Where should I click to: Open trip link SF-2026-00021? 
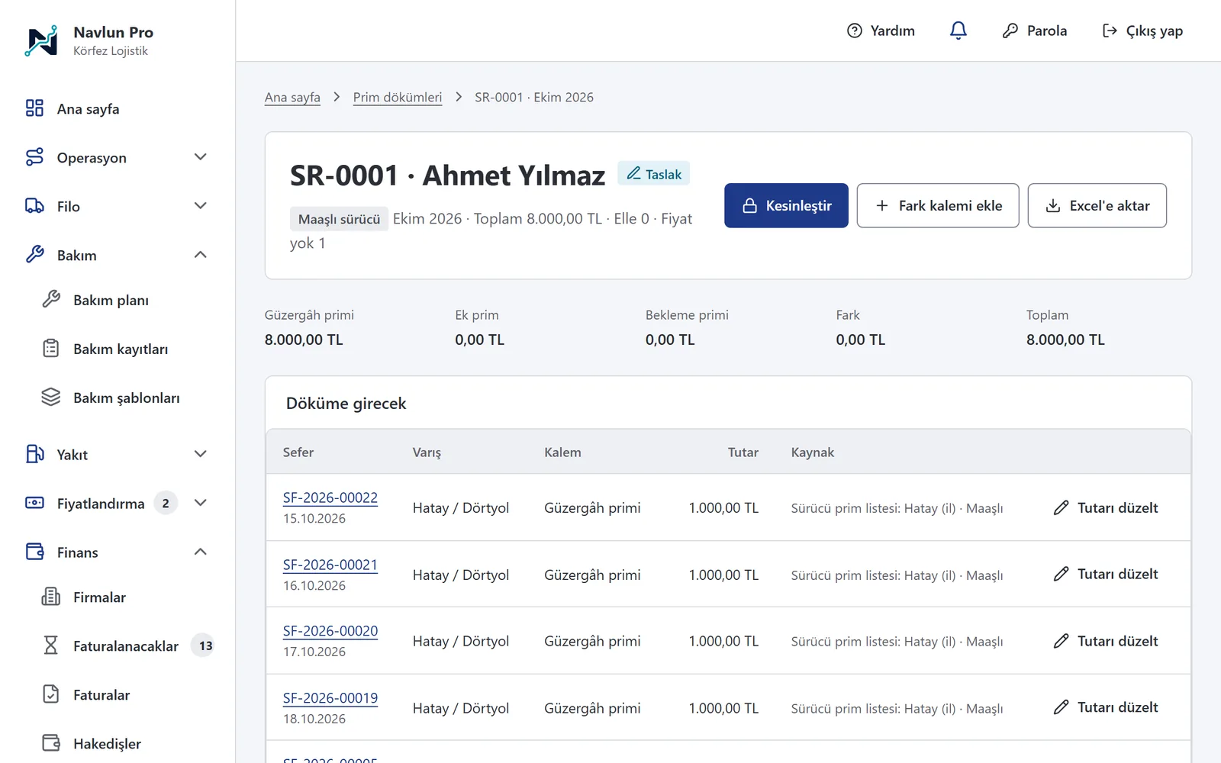tap(330, 565)
